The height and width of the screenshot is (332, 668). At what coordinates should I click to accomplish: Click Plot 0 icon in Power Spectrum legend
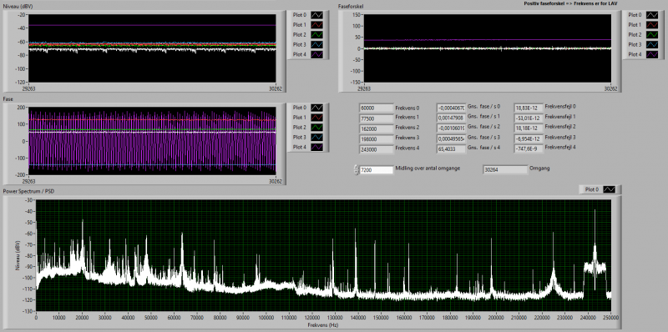click(610, 189)
